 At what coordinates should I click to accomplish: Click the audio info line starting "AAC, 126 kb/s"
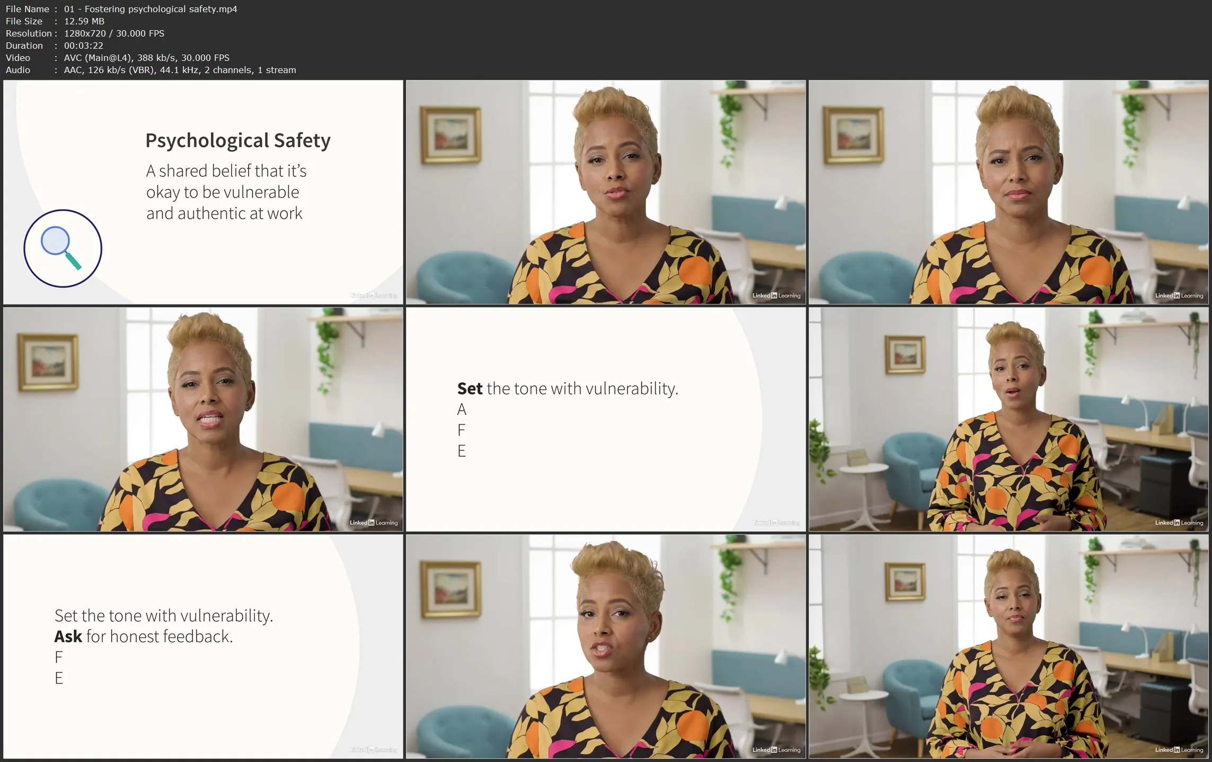tap(180, 70)
